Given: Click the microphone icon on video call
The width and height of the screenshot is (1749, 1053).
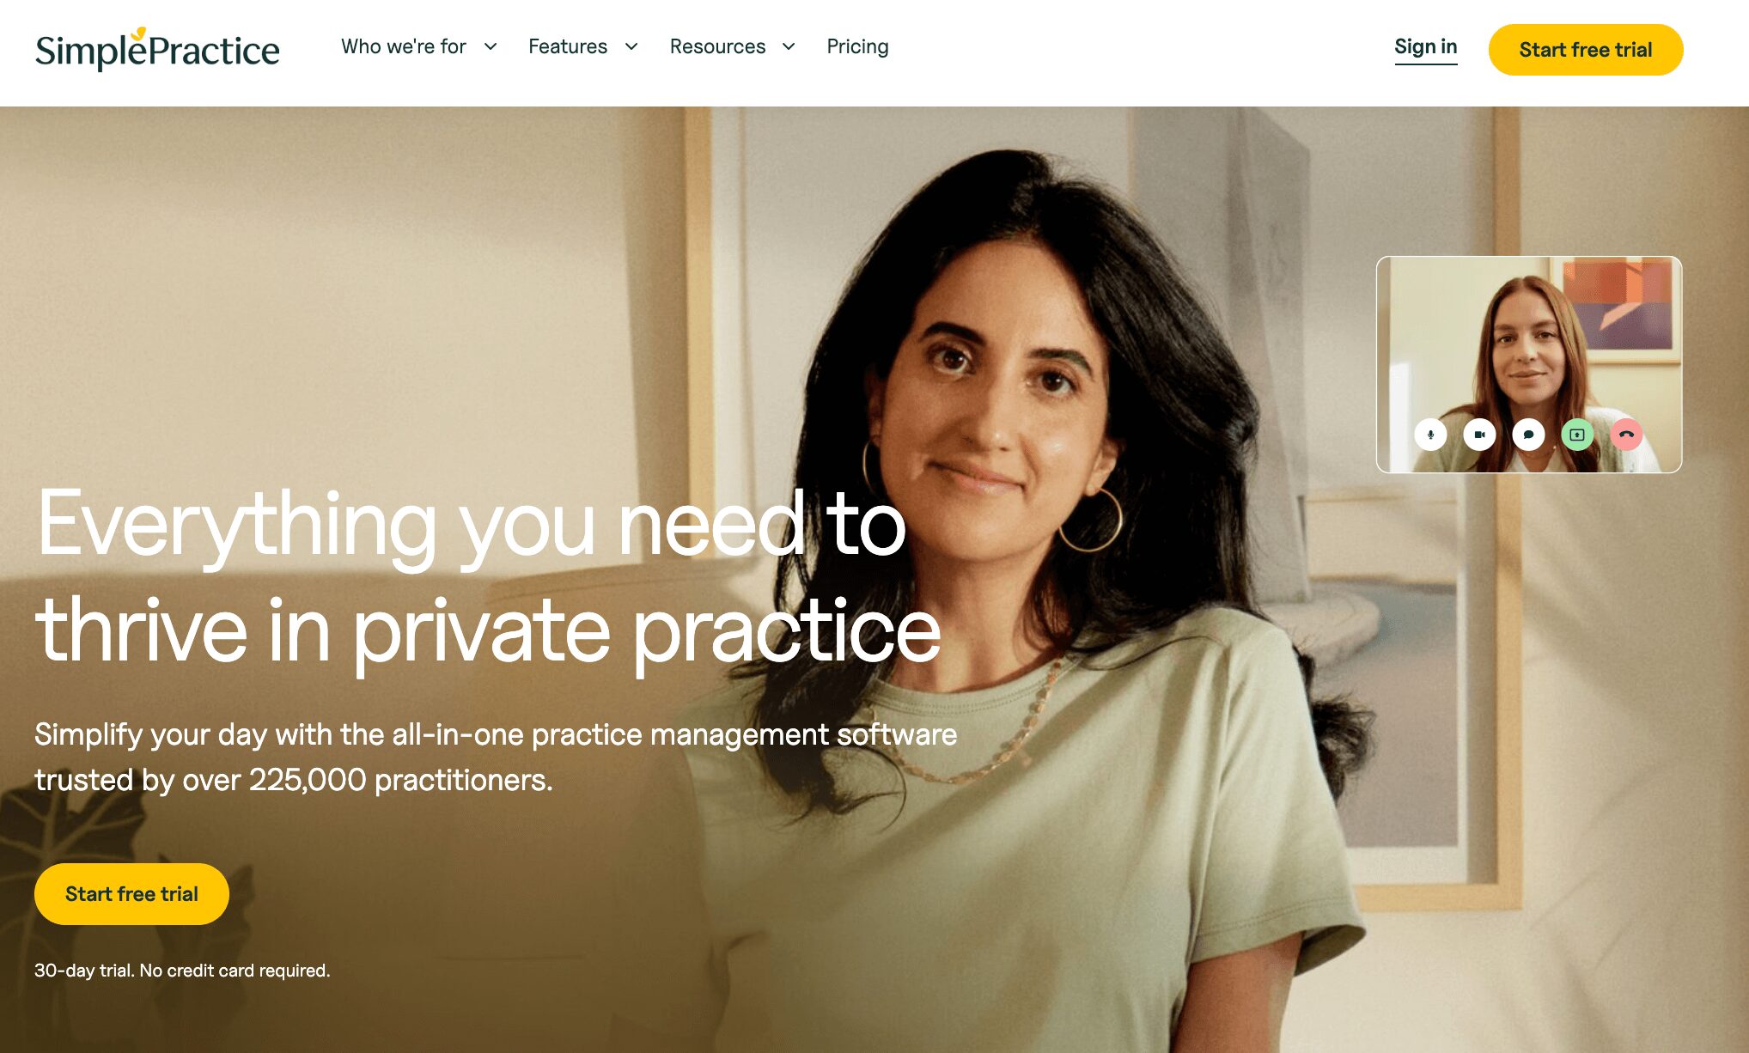Looking at the screenshot, I should pyautogui.click(x=1430, y=435).
